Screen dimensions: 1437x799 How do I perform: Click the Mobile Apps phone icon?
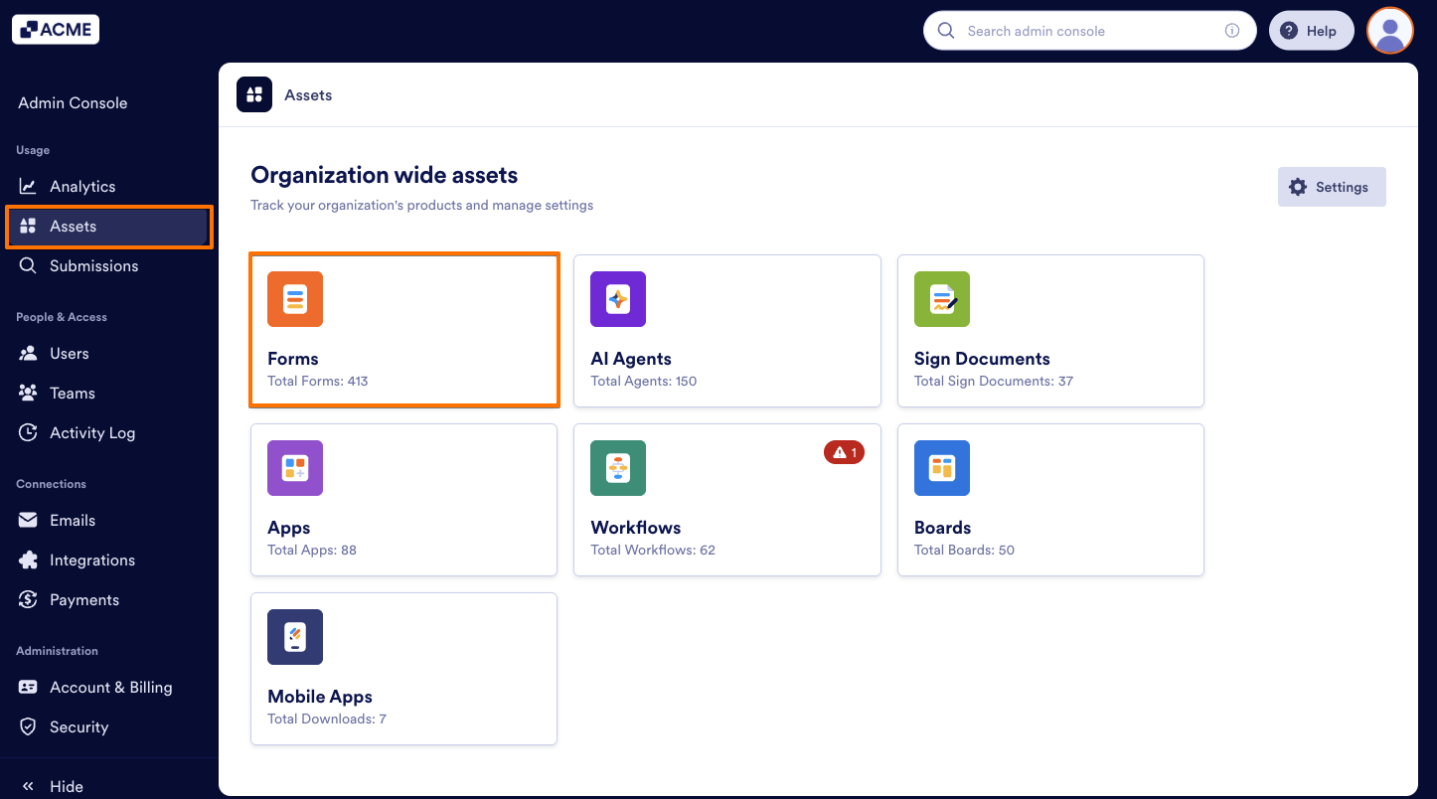(x=295, y=637)
